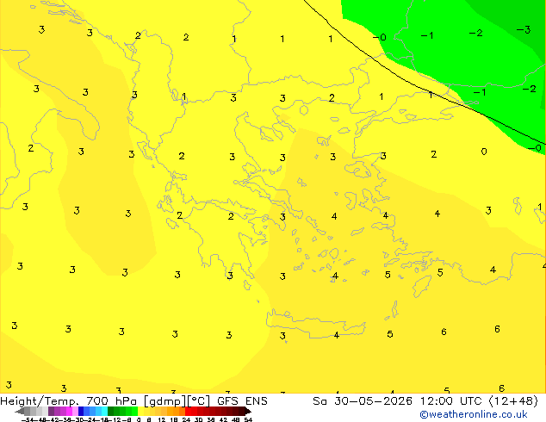Click the "Height/Temp." title text
Viewport: 546px width, 422px height.
pyautogui.click(x=40, y=401)
